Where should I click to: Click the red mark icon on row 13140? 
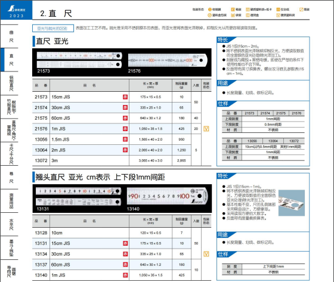pyautogui.click(x=125, y=275)
